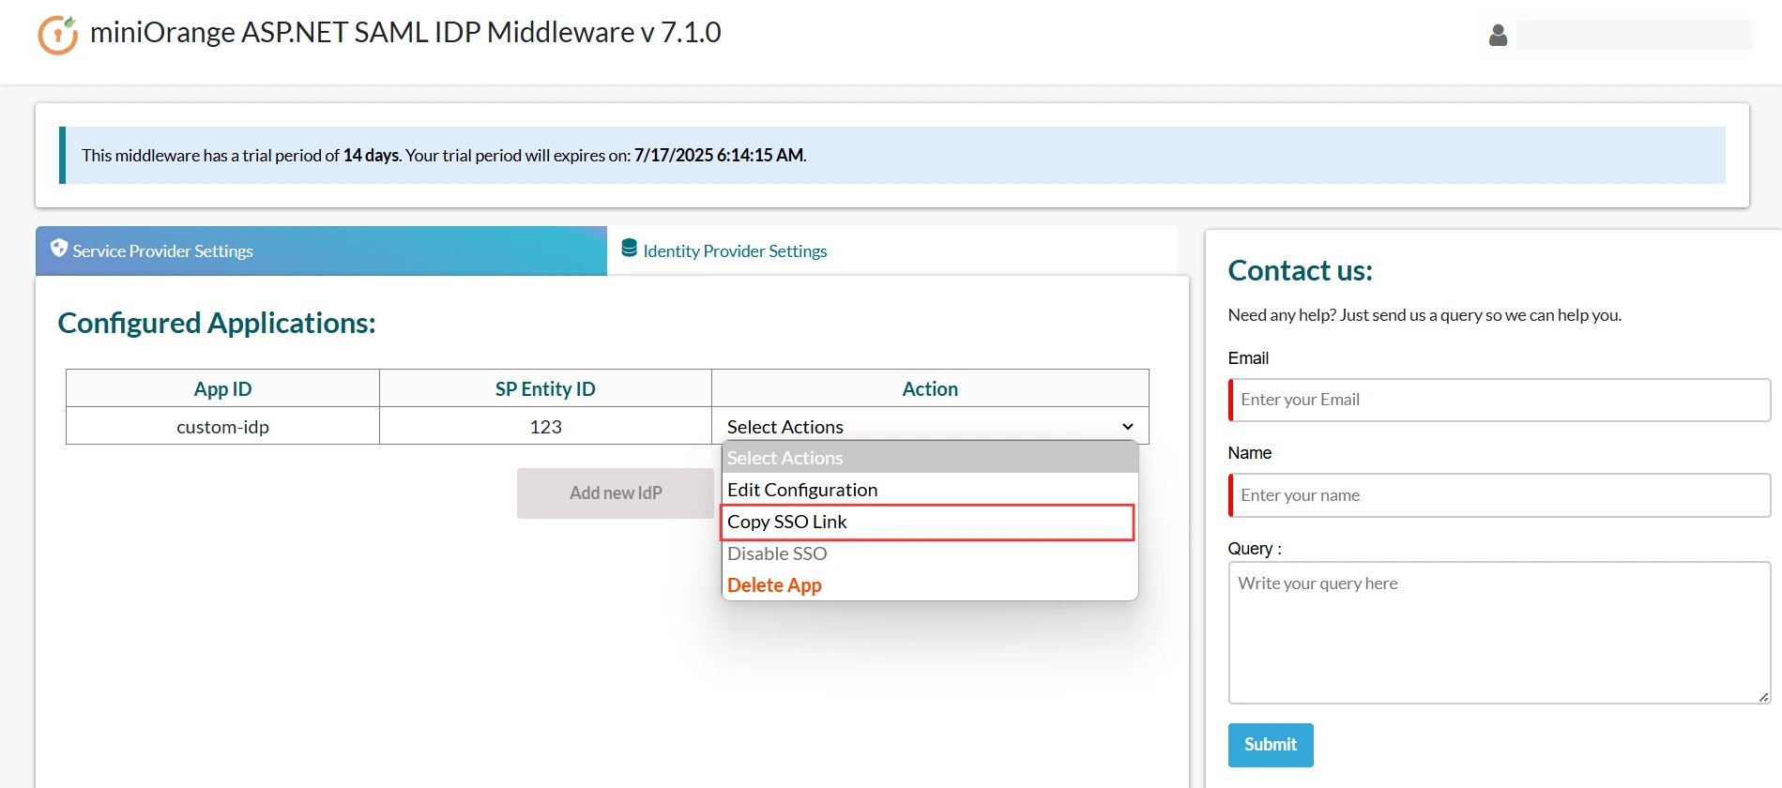Click the miniOrange ASP.NET SAML IDP Middleware title
Screen dimensions: 1782x788
coord(405,32)
